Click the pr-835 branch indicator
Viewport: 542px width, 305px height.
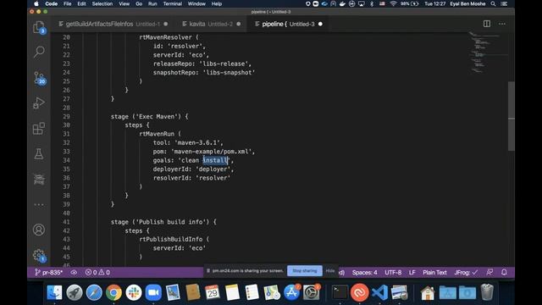tap(48, 273)
